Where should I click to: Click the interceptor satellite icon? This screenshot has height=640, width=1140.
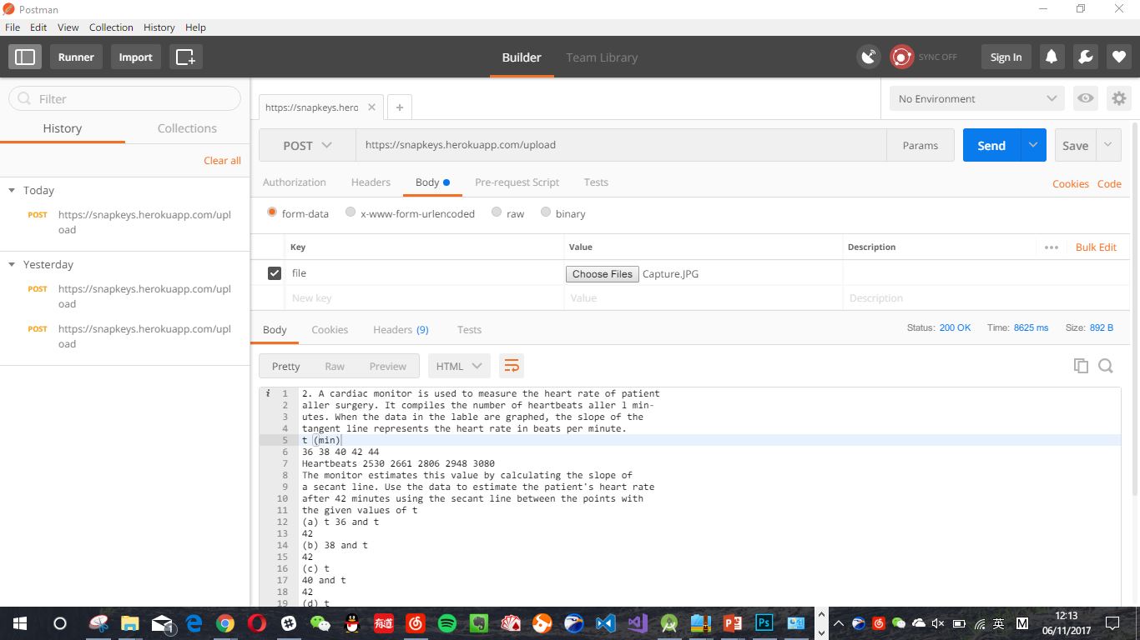click(x=869, y=57)
